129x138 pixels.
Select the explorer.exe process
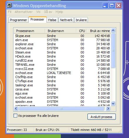point(62,44)
